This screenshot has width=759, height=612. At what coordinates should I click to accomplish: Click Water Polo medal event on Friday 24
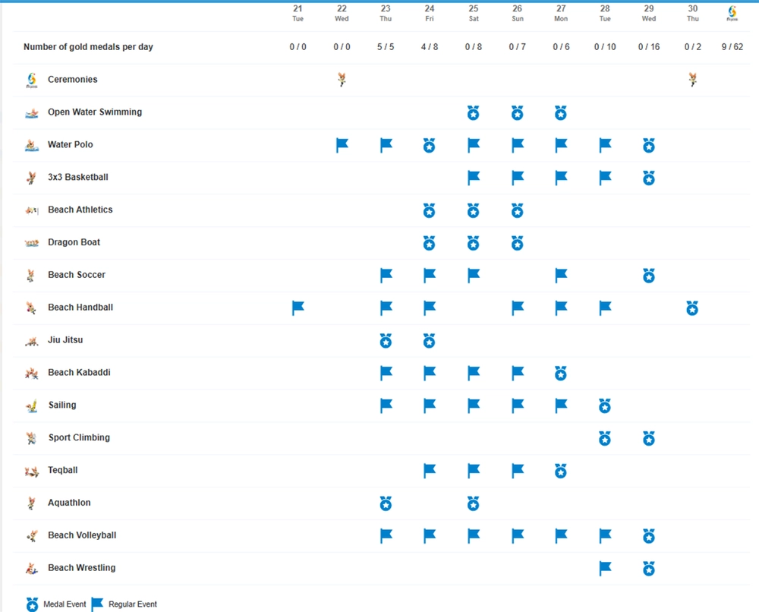[430, 145]
